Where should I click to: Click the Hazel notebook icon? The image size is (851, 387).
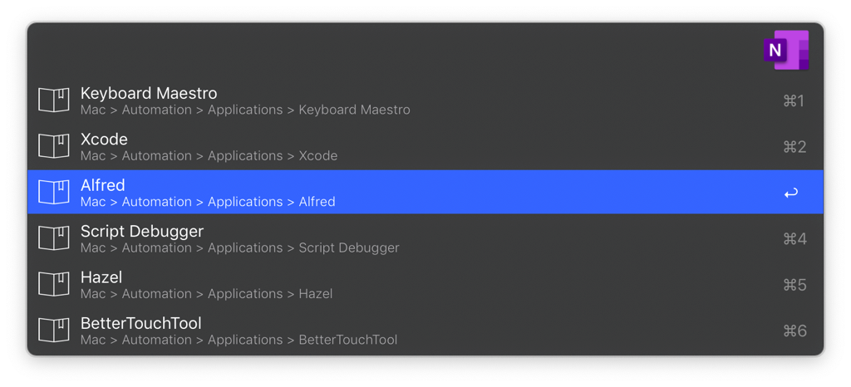coord(54,284)
